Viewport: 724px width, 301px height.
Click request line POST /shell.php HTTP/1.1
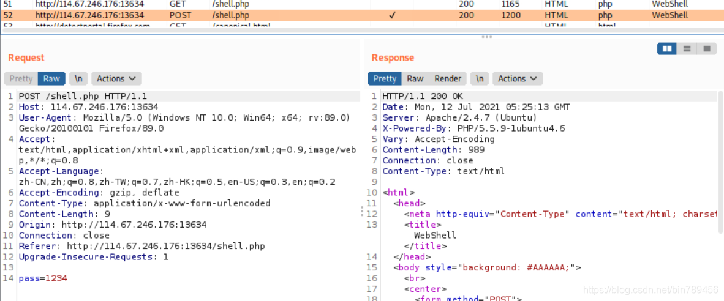pyautogui.click(x=83, y=96)
